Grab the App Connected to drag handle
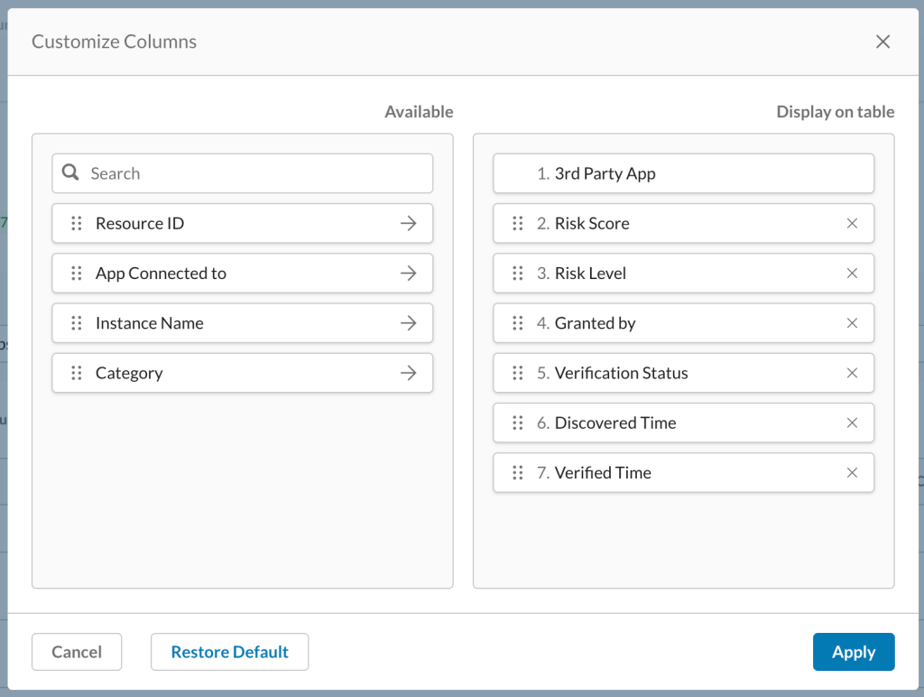 pos(77,273)
